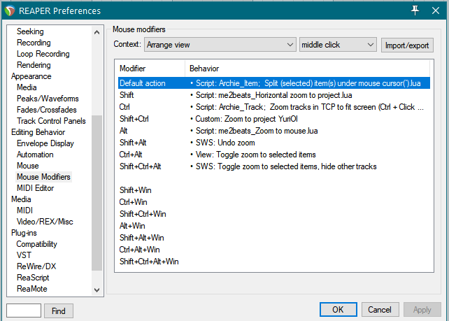Screen dimensions: 449x321
Task: Click the preferences search input field
Action: 24,310
